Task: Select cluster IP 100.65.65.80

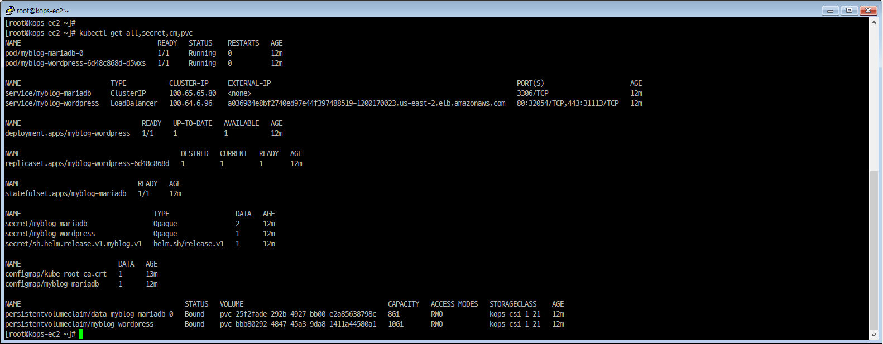Action: (193, 93)
